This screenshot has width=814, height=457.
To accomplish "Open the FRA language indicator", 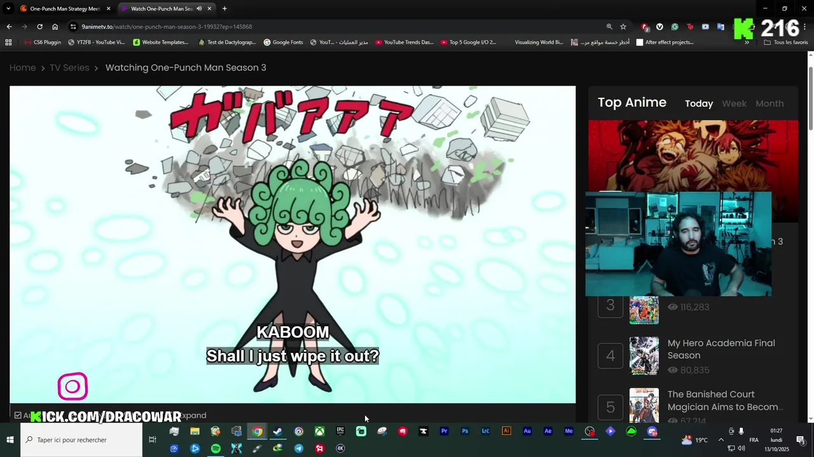I will (754, 440).
